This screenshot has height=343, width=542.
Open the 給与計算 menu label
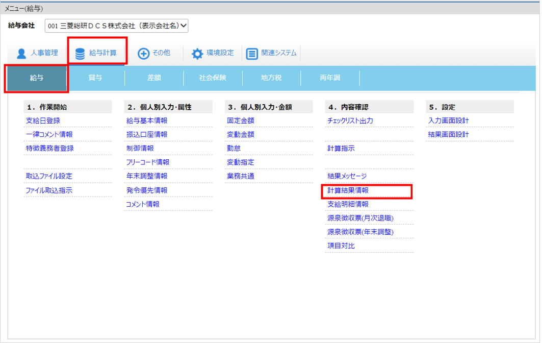102,53
